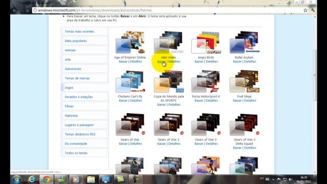This screenshot has height=184, width=327.
Task: Show hidden tray icons arrow
Action: 273,179
